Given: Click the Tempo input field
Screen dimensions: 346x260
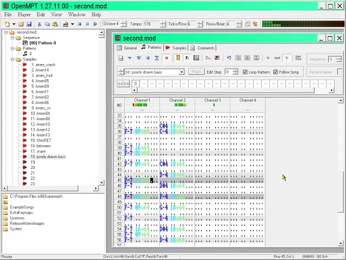Looking at the screenshot, I should click(152, 24).
